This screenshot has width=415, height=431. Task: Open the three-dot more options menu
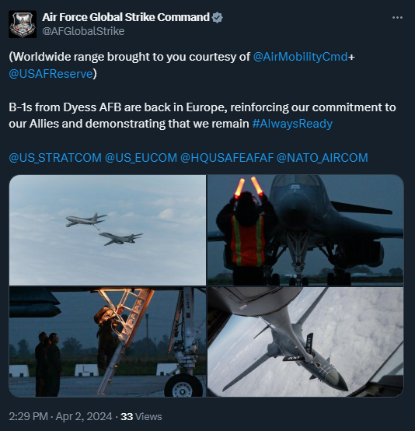pos(397,18)
